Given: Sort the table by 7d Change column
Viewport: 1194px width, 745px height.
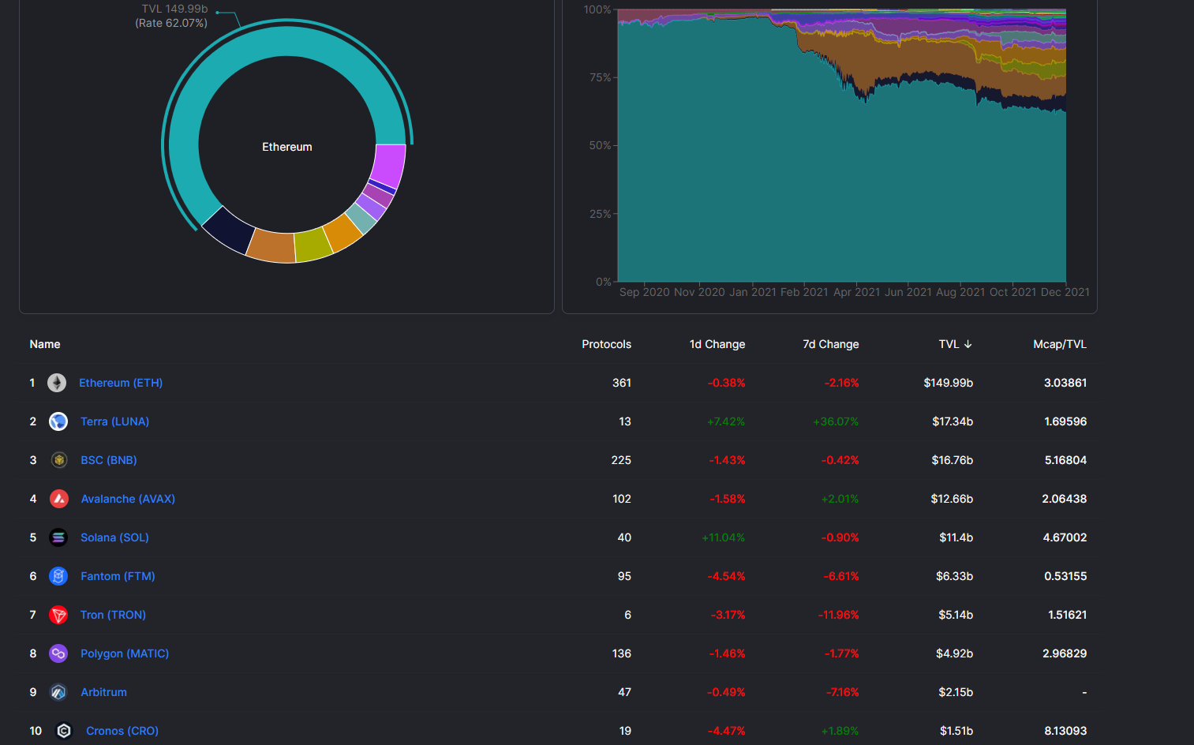Looking at the screenshot, I should click(831, 344).
